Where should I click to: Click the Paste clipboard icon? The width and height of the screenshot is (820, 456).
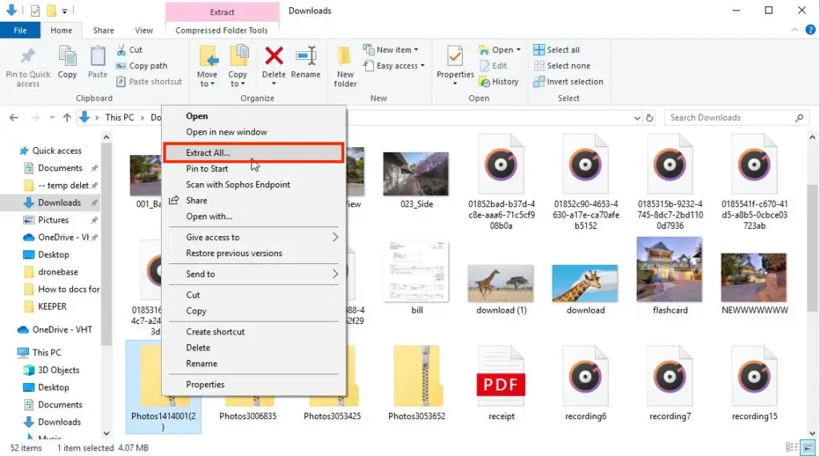[x=97, y=57]
